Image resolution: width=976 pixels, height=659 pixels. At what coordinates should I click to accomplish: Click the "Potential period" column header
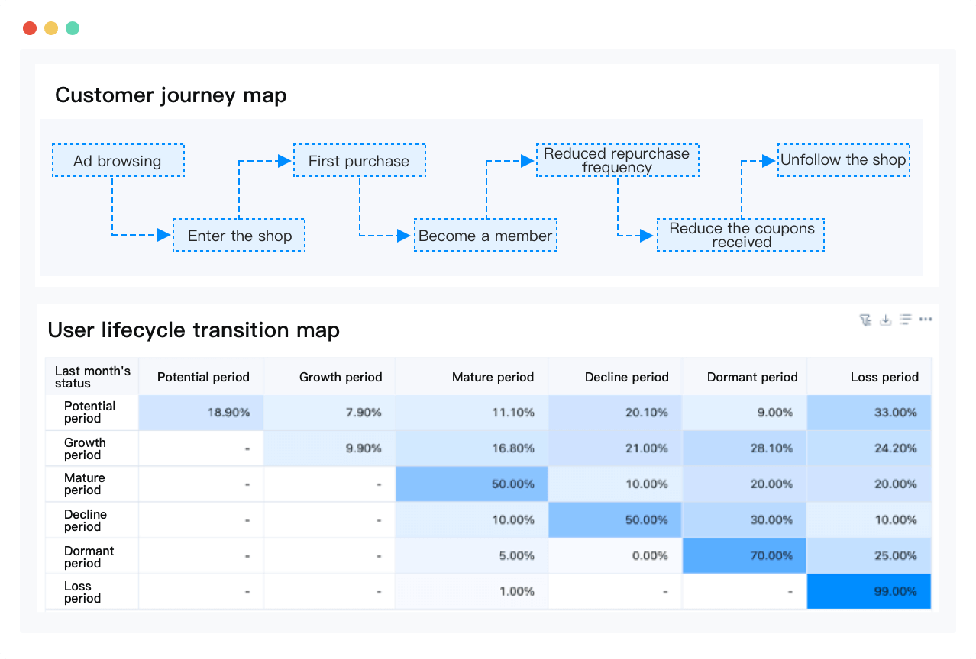click(x=202, y=377)
